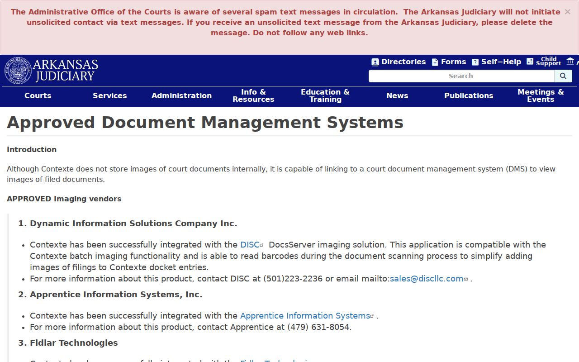579x362 pixels.
Task: Open the Courts menu
Action: pyautogui.click(x=38, y=95)
